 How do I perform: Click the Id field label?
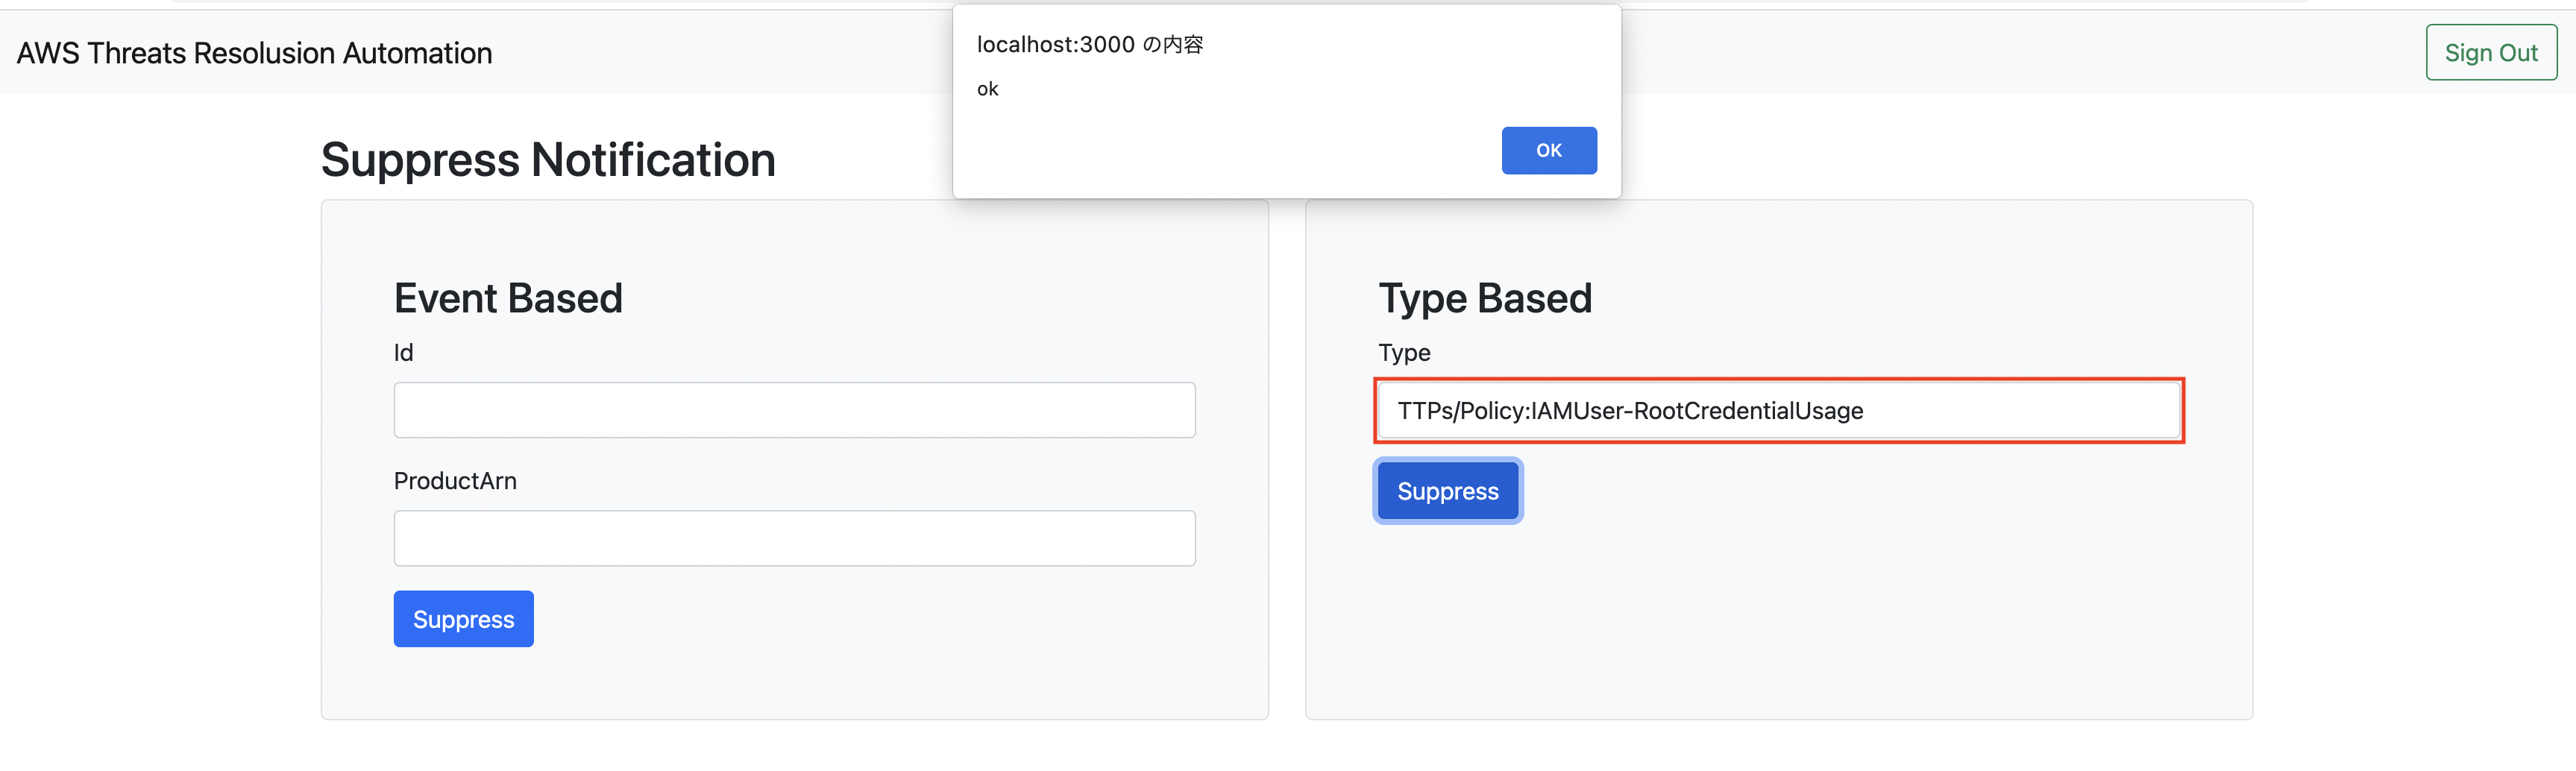403,353
